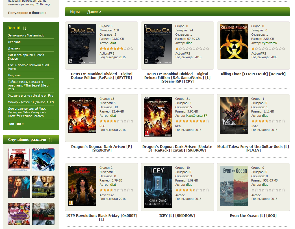Shuffle Случайные раздачи with arrows icon
The image size is (295, 229).
[50, 140]
